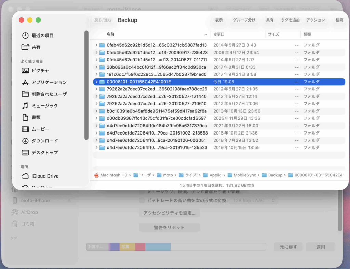Open the 128 kbps AAC dropdown
Viewport: 350px width, 269px height.
point(254,201)
